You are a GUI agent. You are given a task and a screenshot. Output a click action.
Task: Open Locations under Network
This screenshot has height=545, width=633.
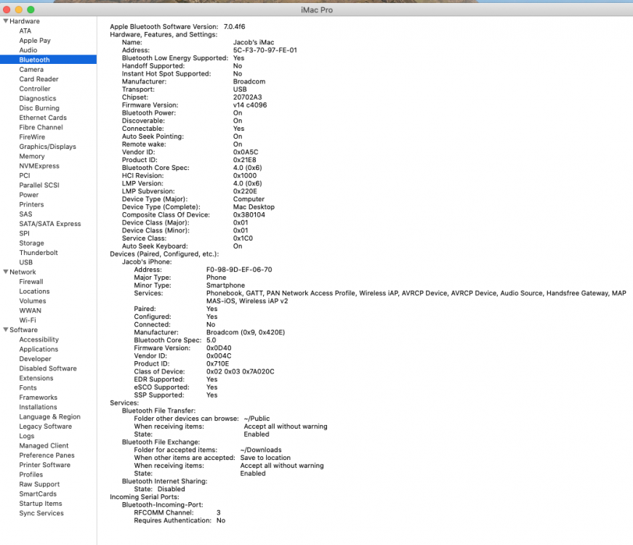(x=34, y=291)
